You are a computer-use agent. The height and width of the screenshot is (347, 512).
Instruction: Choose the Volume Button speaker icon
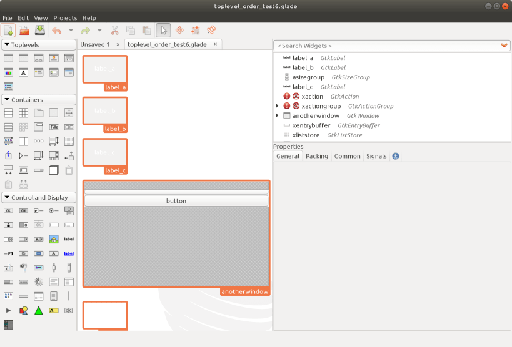23,268
